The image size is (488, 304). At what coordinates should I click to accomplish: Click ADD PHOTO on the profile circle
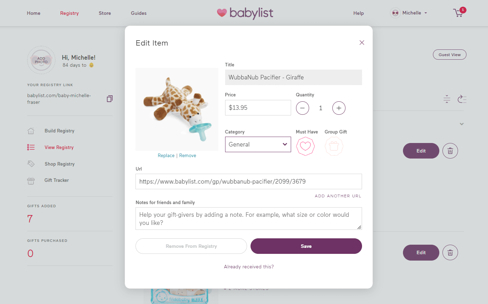click(41, 60)
